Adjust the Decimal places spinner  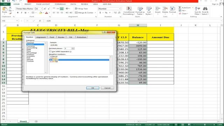(73, 49)
